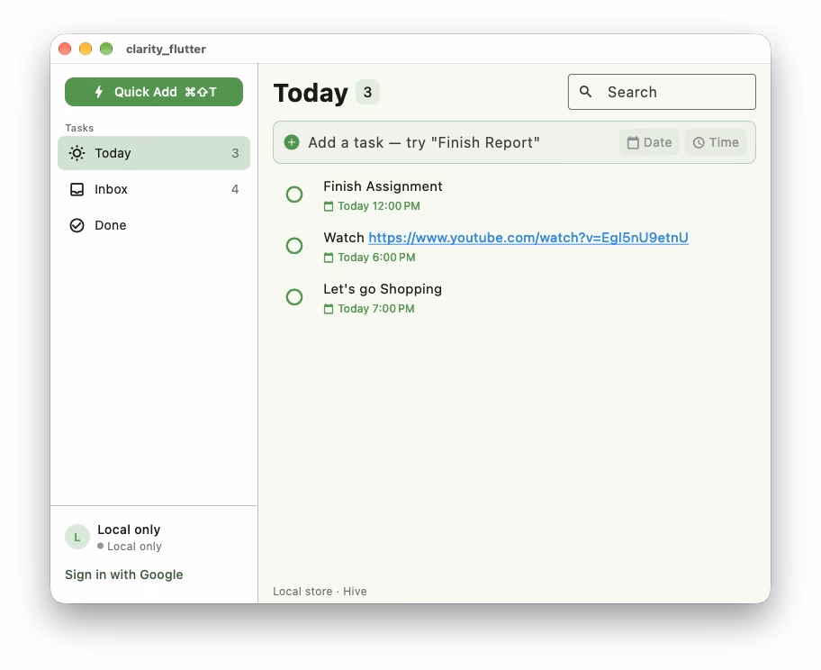Click the Tasks section label
Screen dimensions: 821x670
point(79,128)
